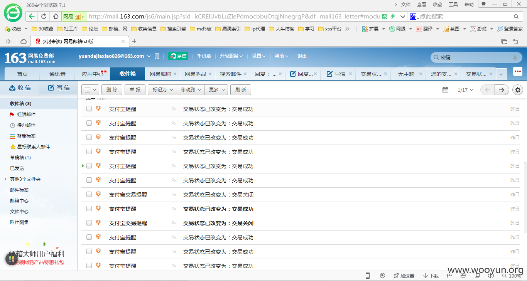Click the mail list vertical scrollbar
527x281 pixels.
[x=525, y=197]
